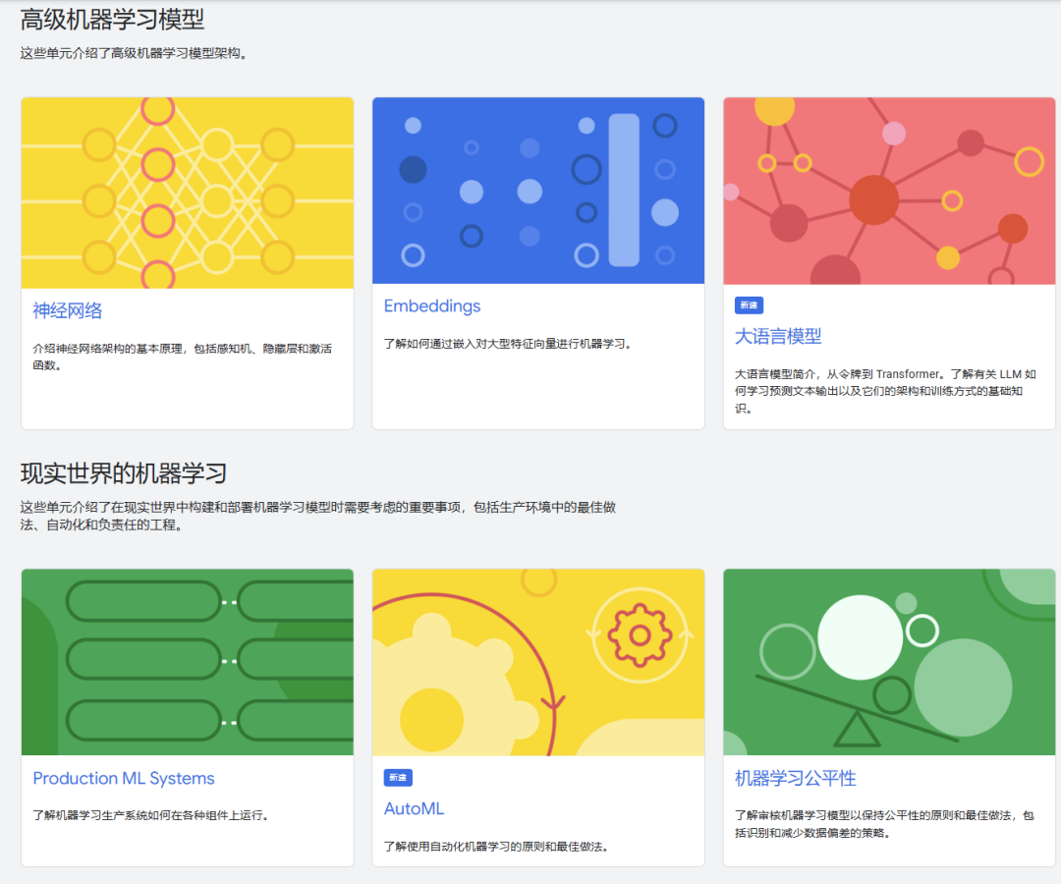The image size is (1061, 884).
Task: Open the AutoML course link
Action: (x=415, y=809)
